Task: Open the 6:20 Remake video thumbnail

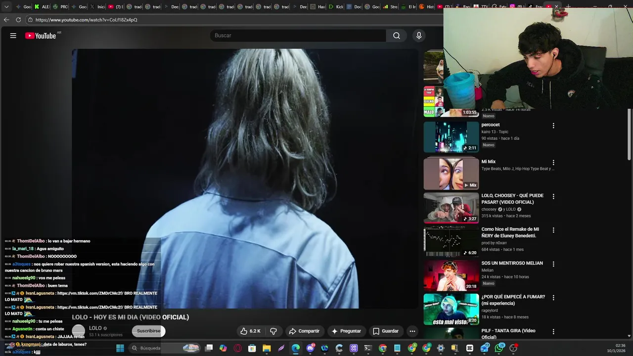Action: click(x=451, y=241)
